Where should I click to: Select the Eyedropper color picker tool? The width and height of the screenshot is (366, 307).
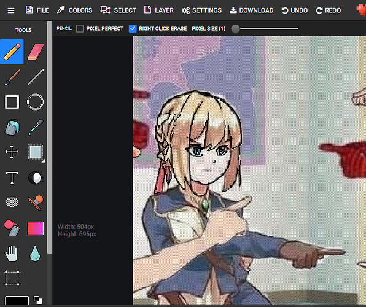click(36, 127)
